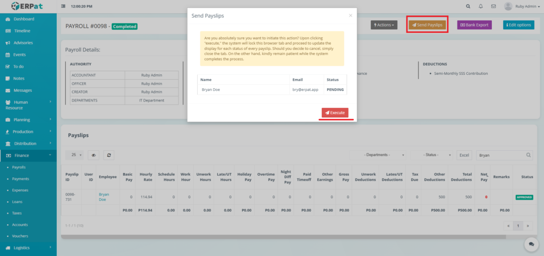The image size is (544, 256).
Task: Click the Send Payslips button
Action: 427,25
